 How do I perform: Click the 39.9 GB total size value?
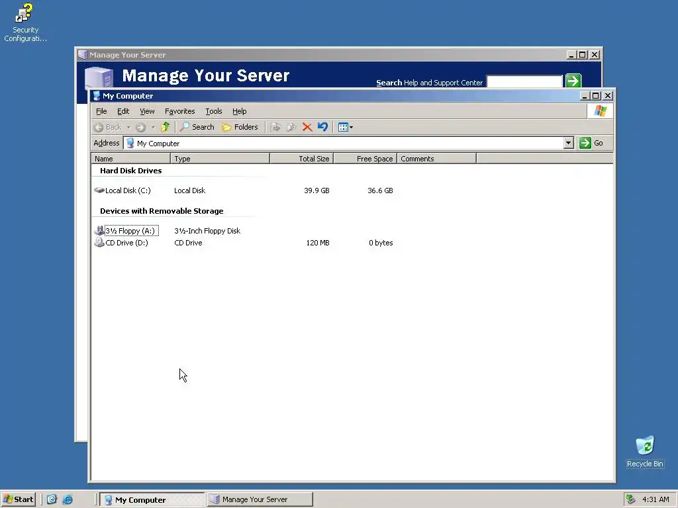316,190
